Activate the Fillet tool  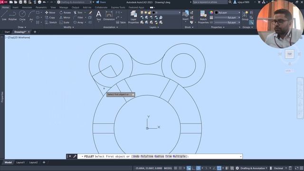(x=78, y=18)
